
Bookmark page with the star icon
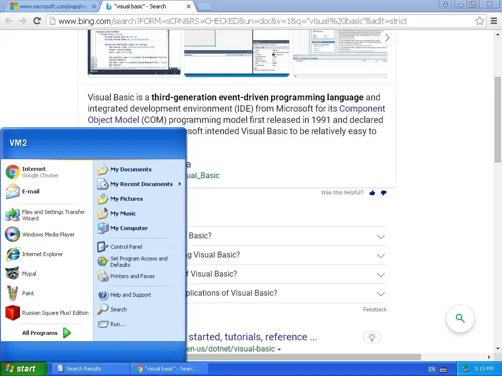click(479, 21)
